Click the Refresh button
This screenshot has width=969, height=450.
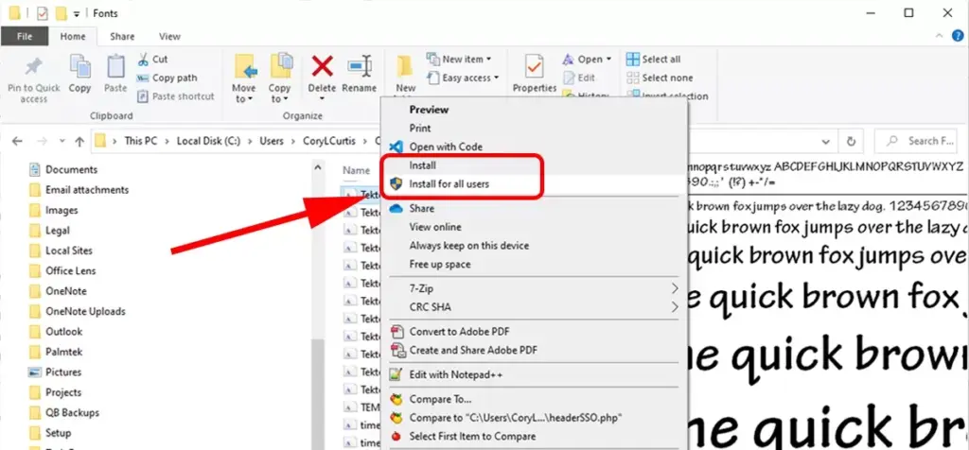click(851, 141)
